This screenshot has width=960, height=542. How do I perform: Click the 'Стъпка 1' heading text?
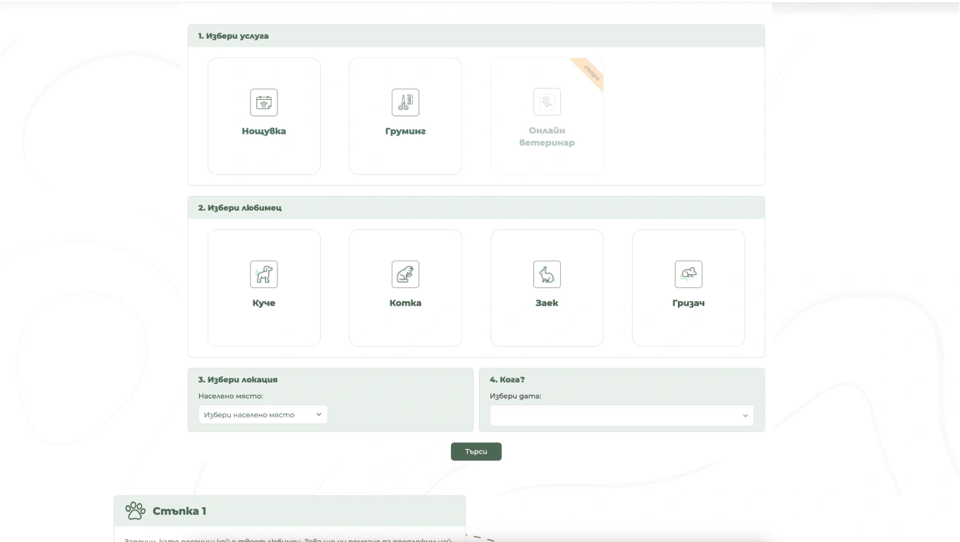click(180, 511)
